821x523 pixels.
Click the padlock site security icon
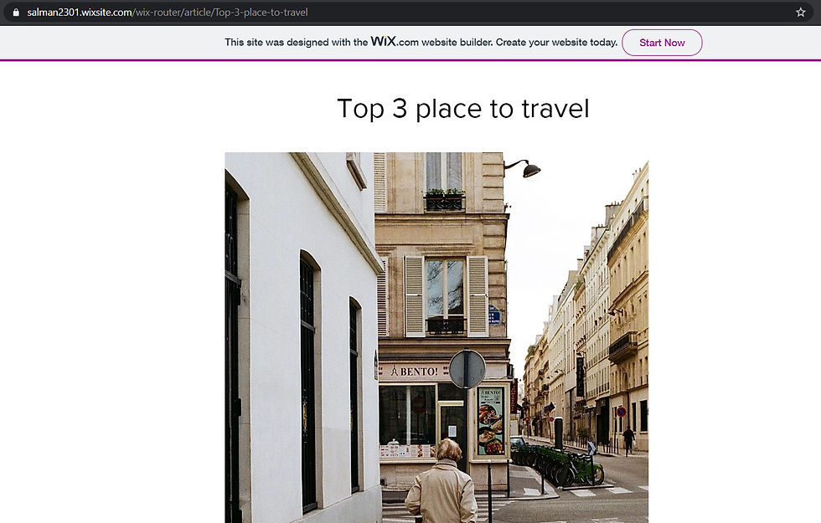(16, 12)
